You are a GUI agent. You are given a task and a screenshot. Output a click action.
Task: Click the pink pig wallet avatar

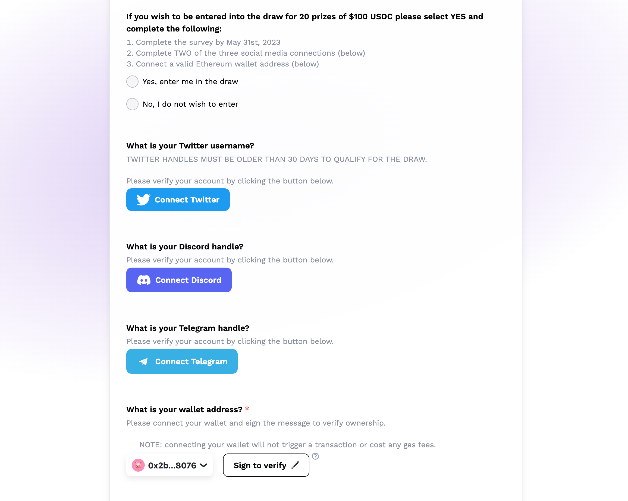(138, 465)
